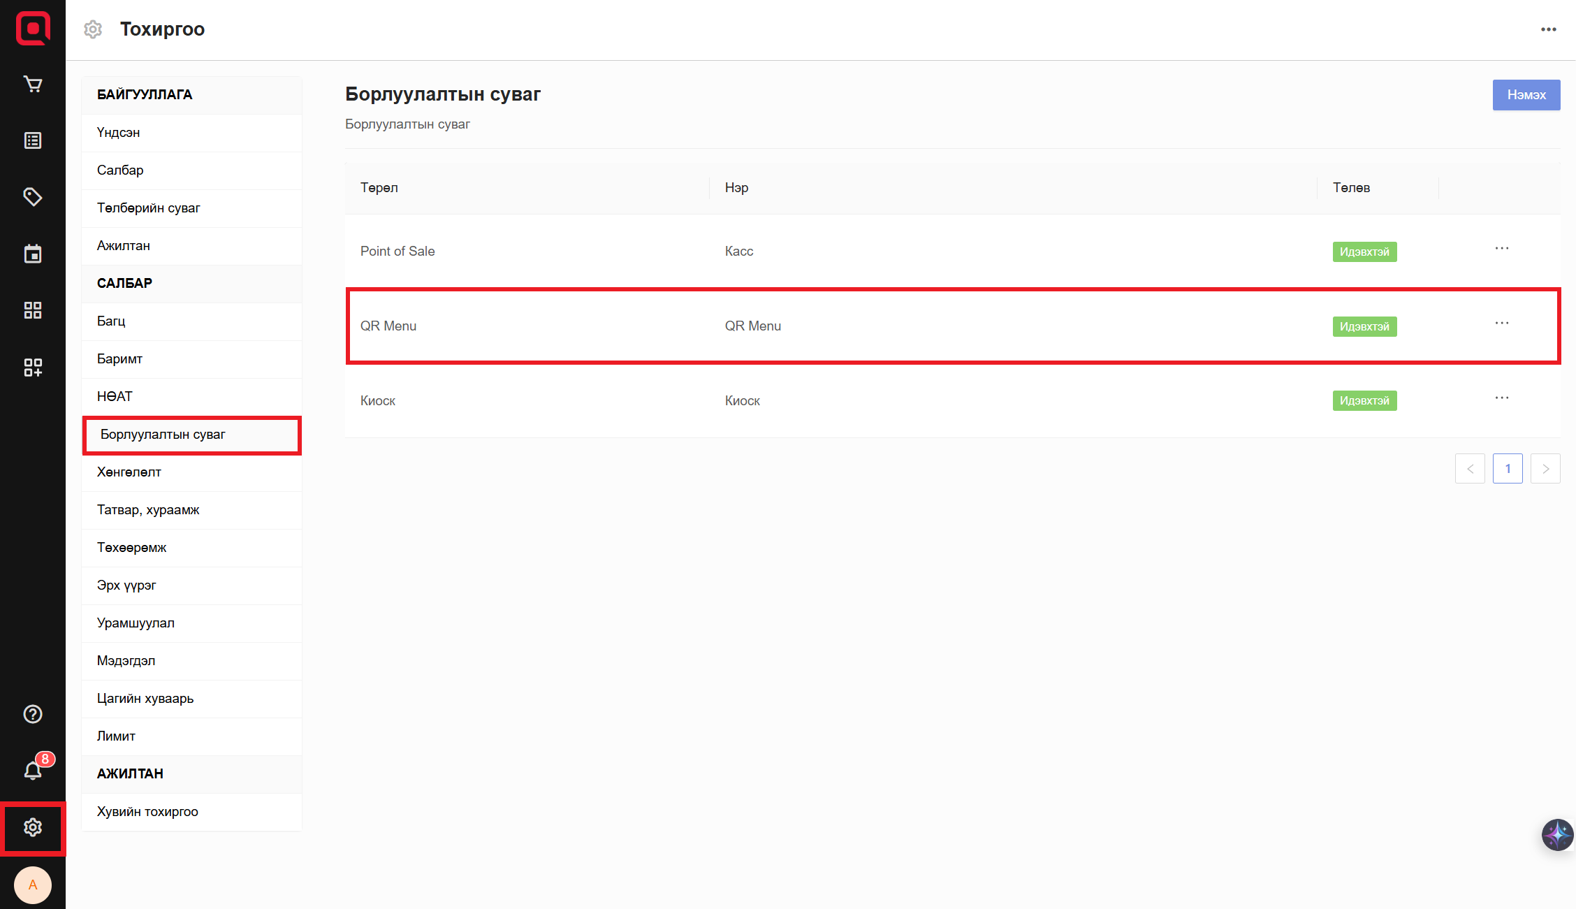The height and width of the screenshot is (909, 1576).
Task: Click next page arrow in pagination
Action: [1545, 469]
